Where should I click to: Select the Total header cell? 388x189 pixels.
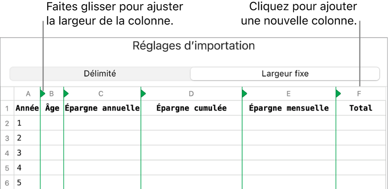(x=361, y=108)
